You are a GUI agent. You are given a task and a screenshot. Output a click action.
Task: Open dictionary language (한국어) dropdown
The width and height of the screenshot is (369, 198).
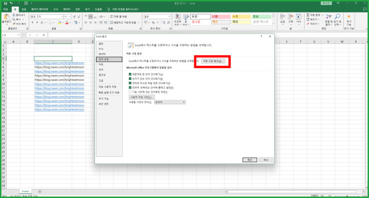coord(169,102)
